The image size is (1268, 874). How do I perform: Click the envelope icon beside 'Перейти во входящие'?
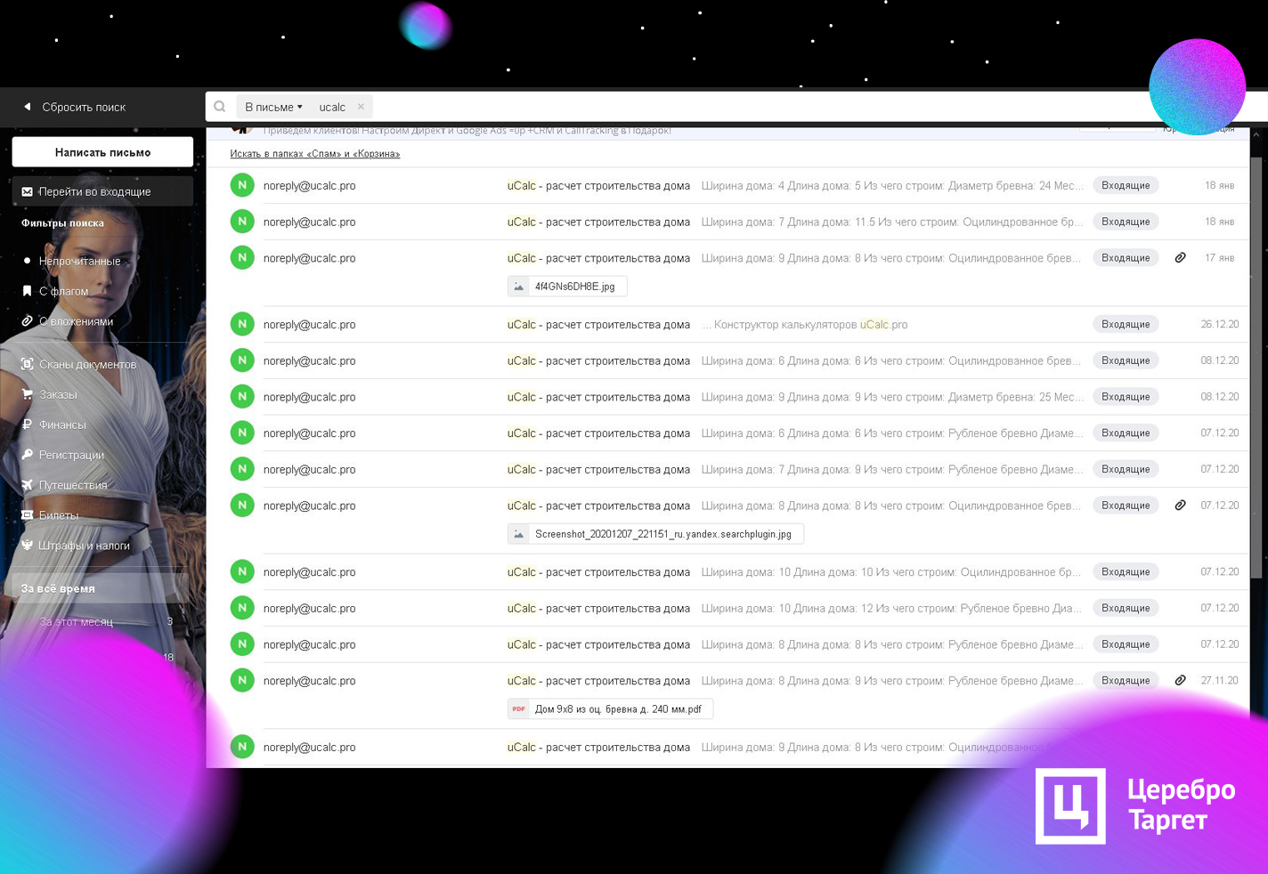point(27,191)
